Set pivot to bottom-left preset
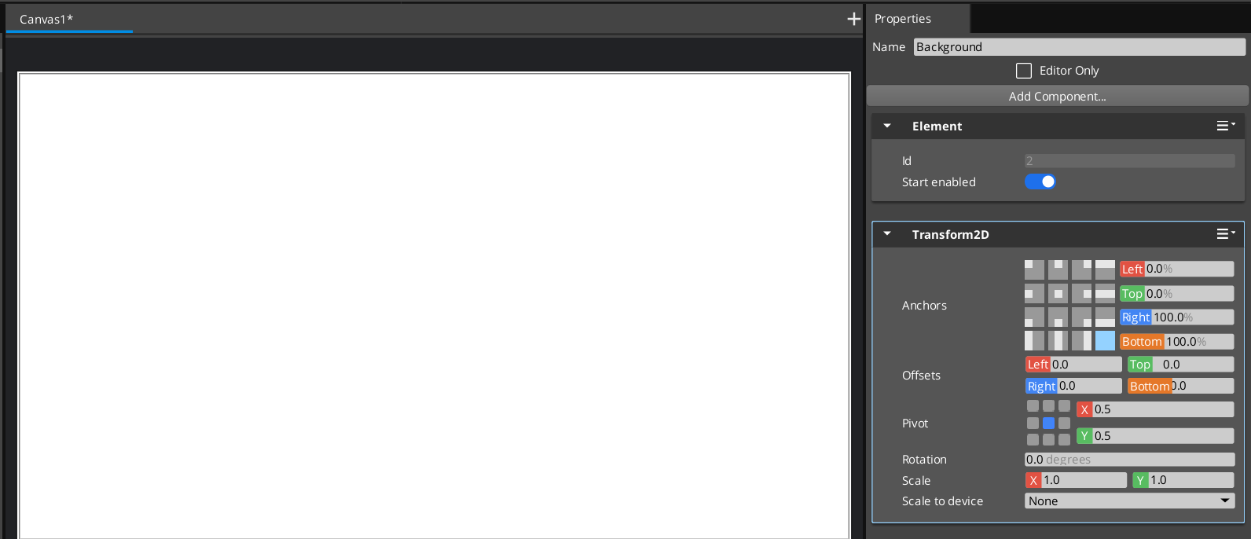 click(x=1033, y=439)
